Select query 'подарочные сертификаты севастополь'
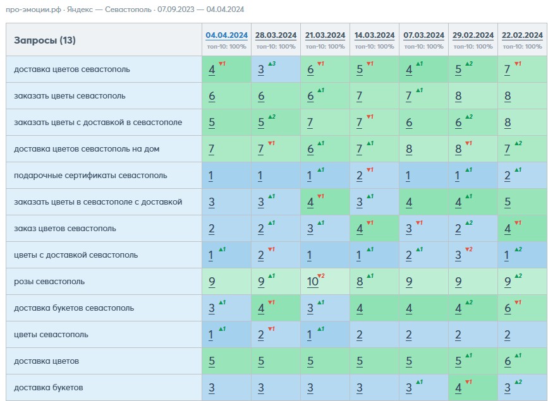548x401 pixels. click(90, 176)
